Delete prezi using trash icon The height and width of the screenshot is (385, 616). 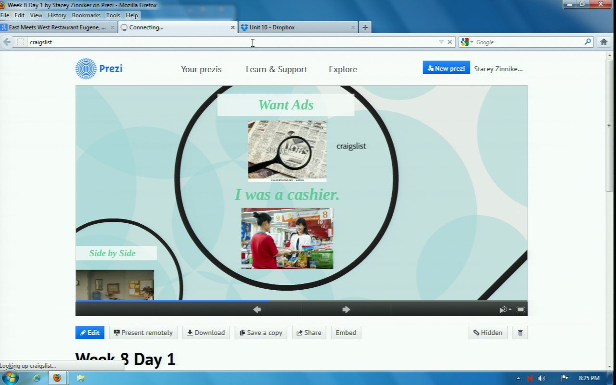tap(520, 333)
